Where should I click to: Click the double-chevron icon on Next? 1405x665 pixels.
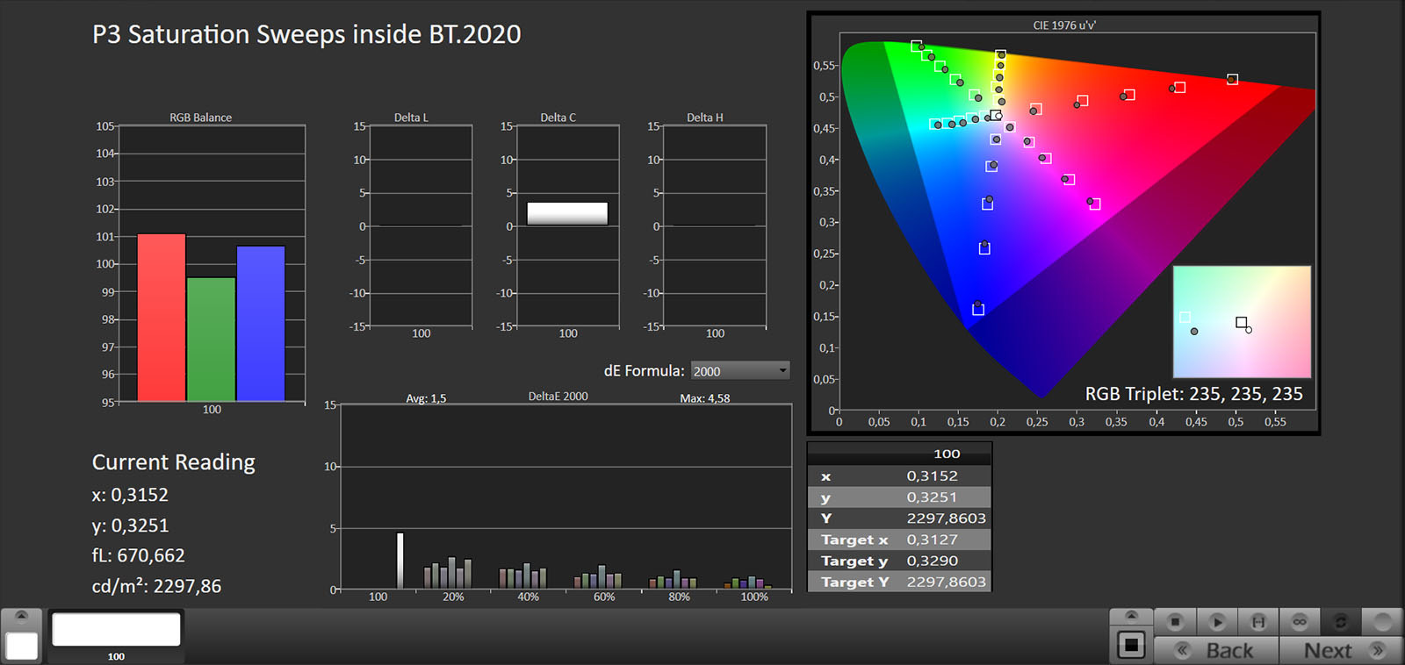coord(1378,650)
